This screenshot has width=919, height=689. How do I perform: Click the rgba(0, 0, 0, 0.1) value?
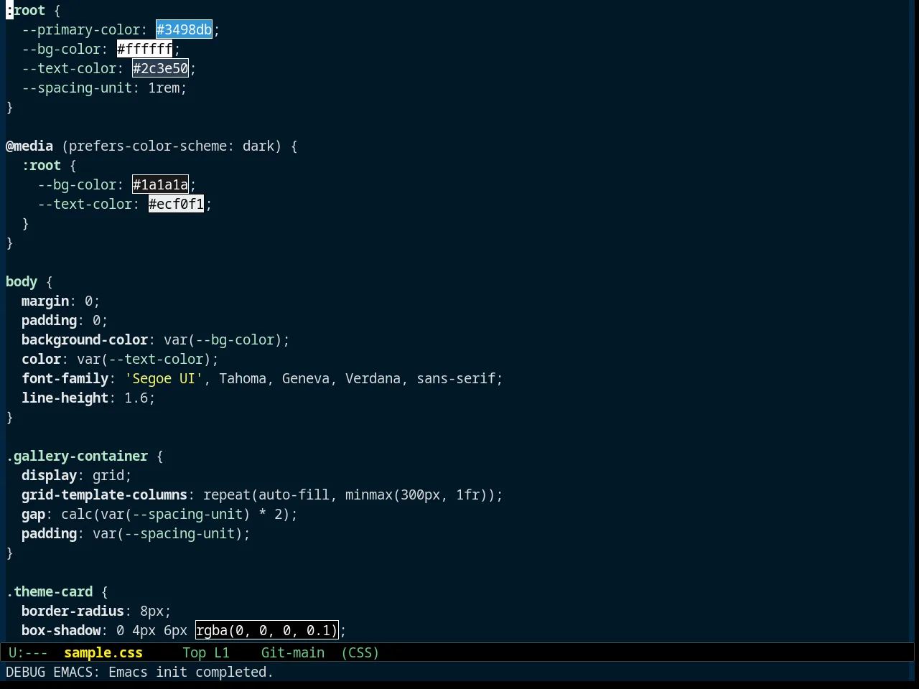tap(266, 630)
